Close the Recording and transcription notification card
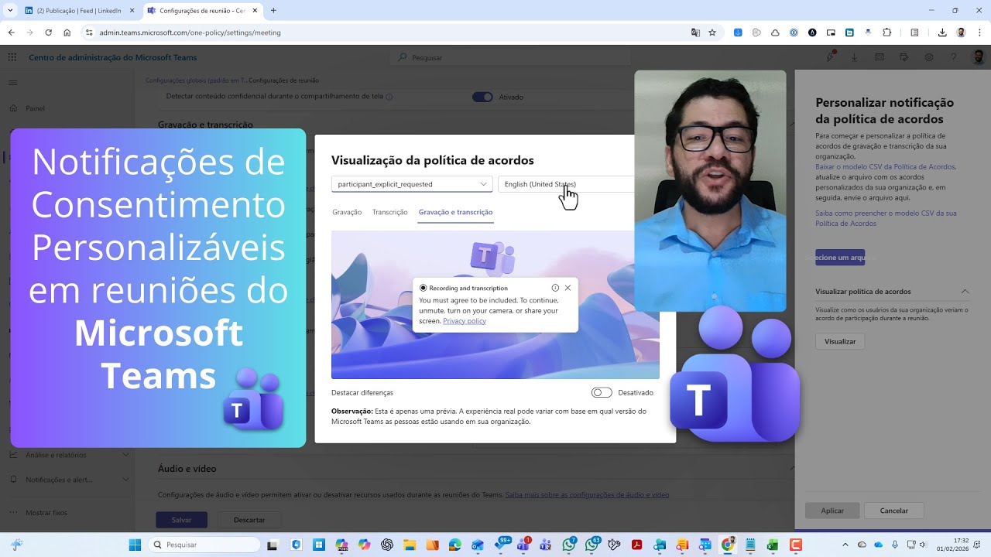Screen dimensions: 991x557 [x=568, y=288]
